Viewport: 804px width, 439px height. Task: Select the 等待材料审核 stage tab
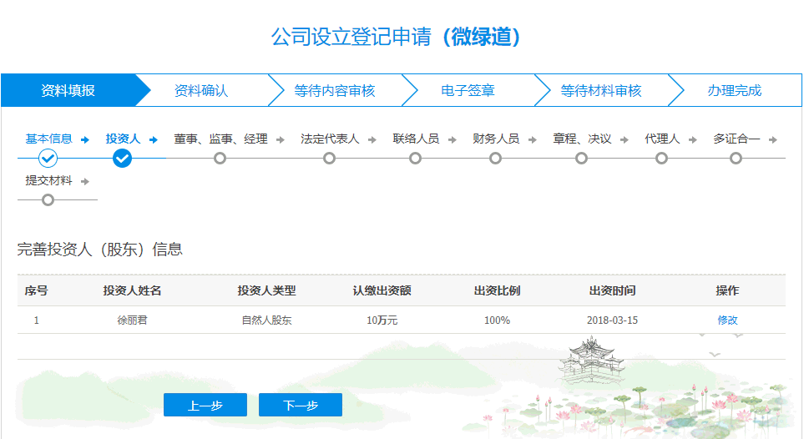point(601,90)
